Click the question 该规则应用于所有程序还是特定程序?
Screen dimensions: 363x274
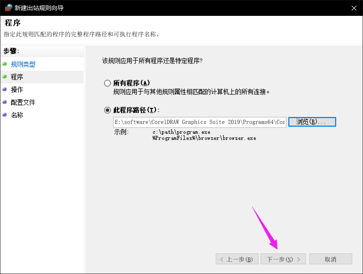point(152,61)
